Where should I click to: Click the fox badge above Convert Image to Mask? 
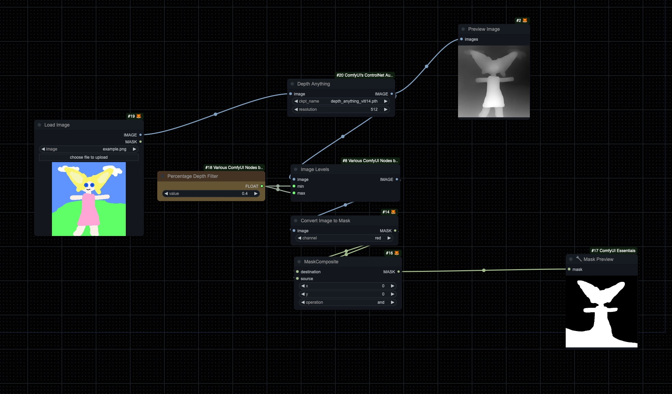tap(394, 212)
